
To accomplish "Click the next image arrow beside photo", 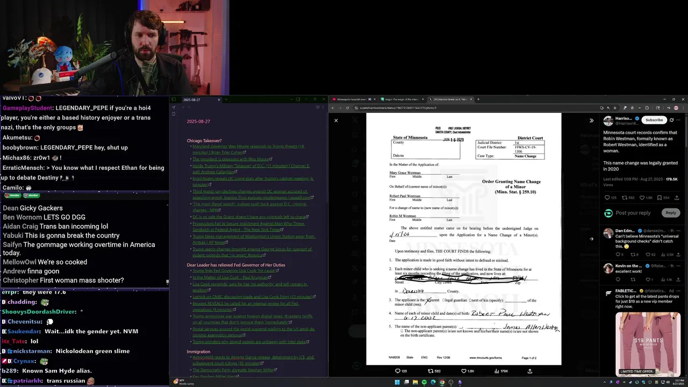I will [x=591, y=239].
